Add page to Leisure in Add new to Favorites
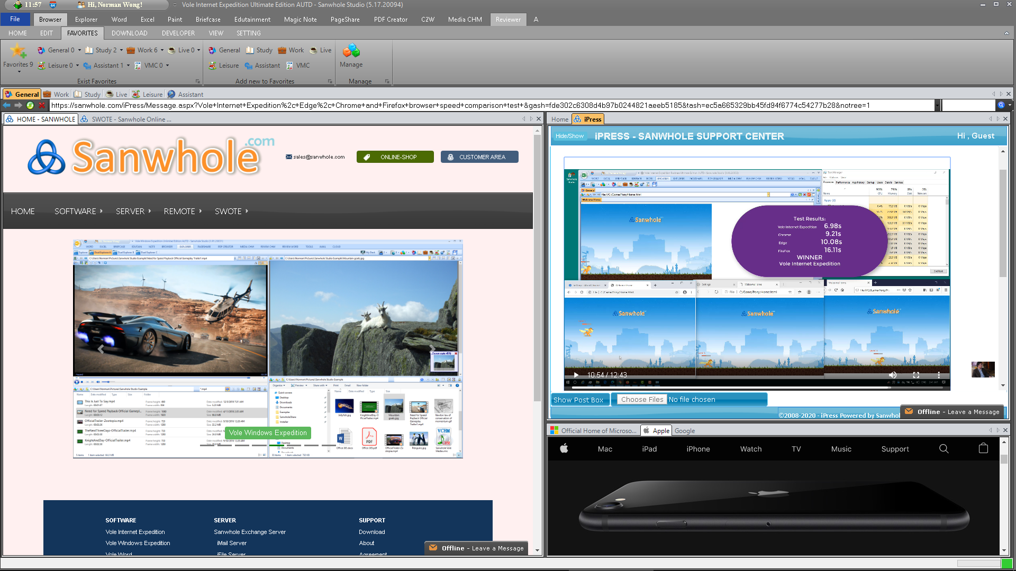The height and width of the screenshot is (571, 1016). click(x=224, y=66)
